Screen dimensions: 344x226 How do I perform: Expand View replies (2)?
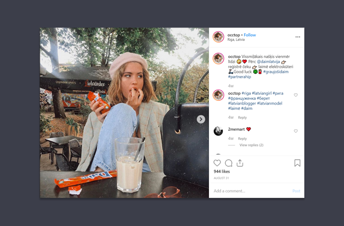click(x=251, y=145)
